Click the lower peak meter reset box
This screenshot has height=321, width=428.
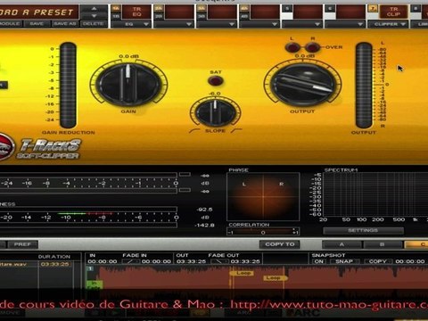(x=185, y=190)
